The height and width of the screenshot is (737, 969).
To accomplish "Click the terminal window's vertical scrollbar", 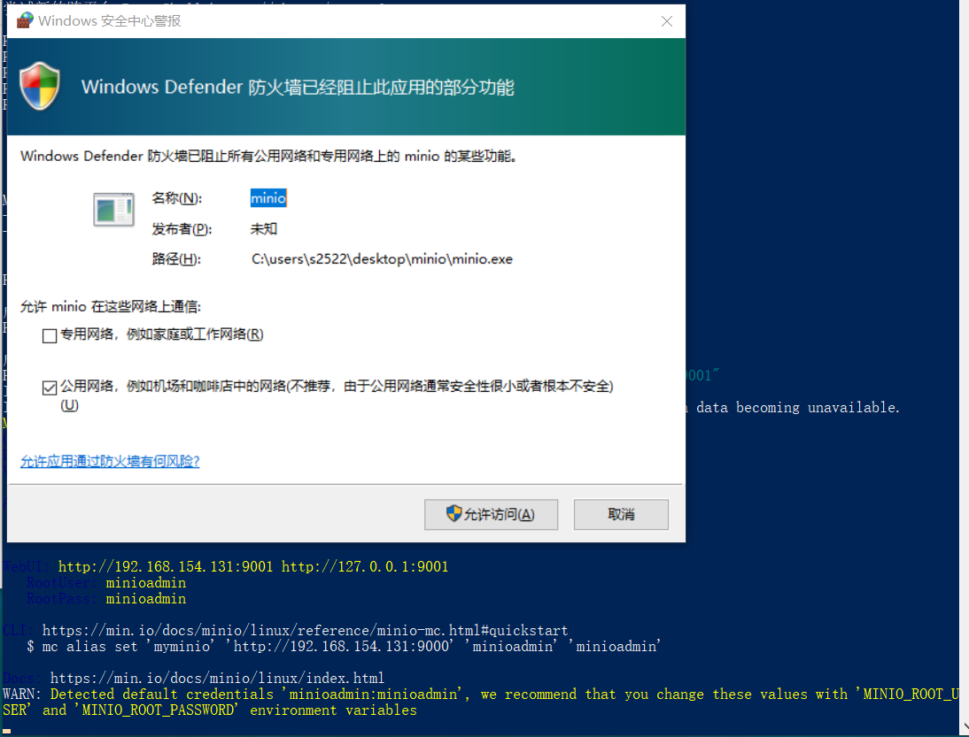I will 964,368.
